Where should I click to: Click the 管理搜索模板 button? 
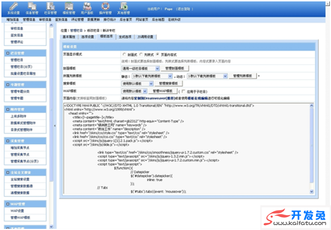(168, 83)
